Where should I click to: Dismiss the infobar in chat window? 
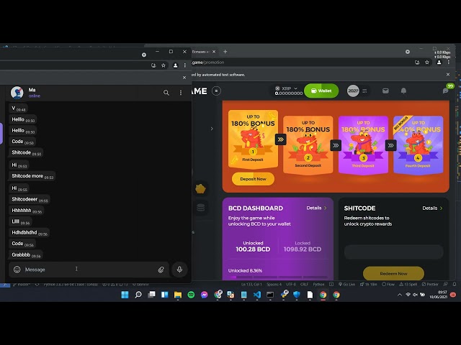pyautogui.click(x=184, y=78)
